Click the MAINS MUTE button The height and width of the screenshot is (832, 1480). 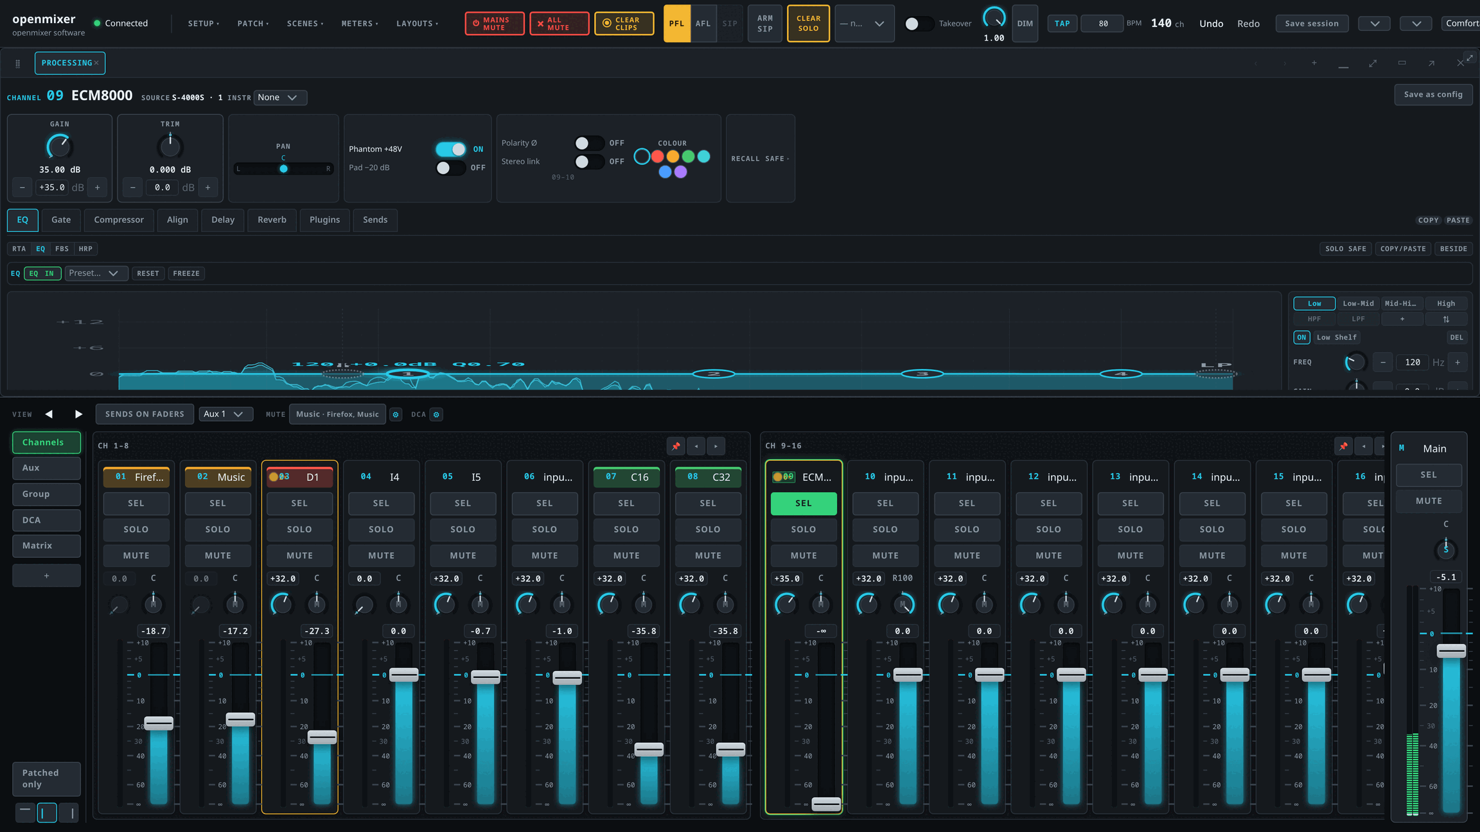[495, 24]
